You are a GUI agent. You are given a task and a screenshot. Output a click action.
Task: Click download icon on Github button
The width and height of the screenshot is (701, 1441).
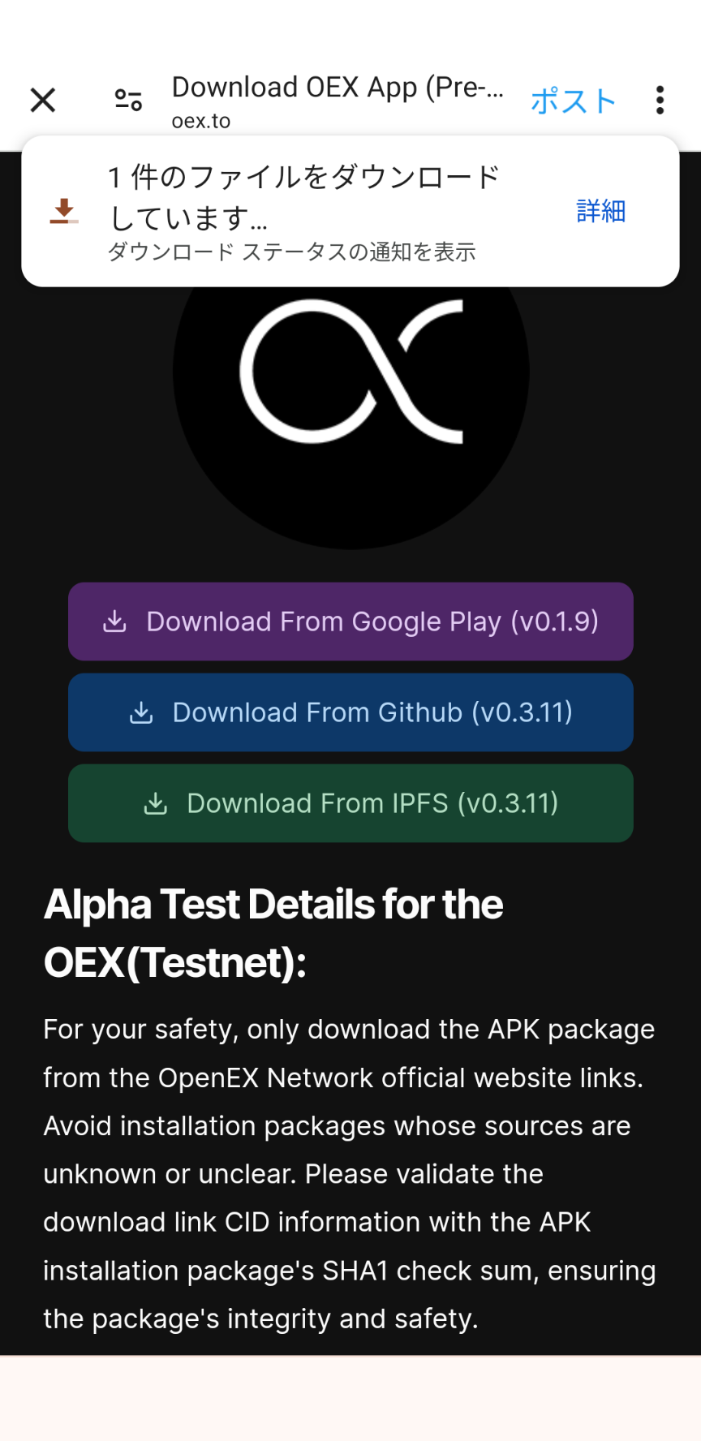141,712
